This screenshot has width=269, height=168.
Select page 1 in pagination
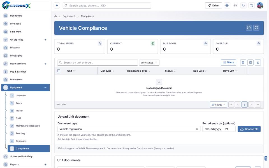[x=244, y=104]
